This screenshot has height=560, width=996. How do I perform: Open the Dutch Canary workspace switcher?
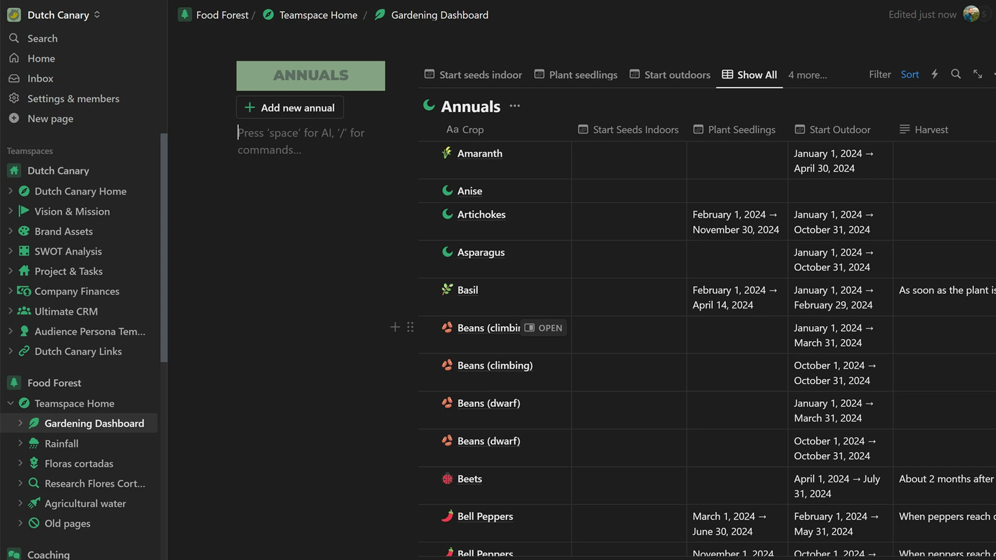click(58, 15)
